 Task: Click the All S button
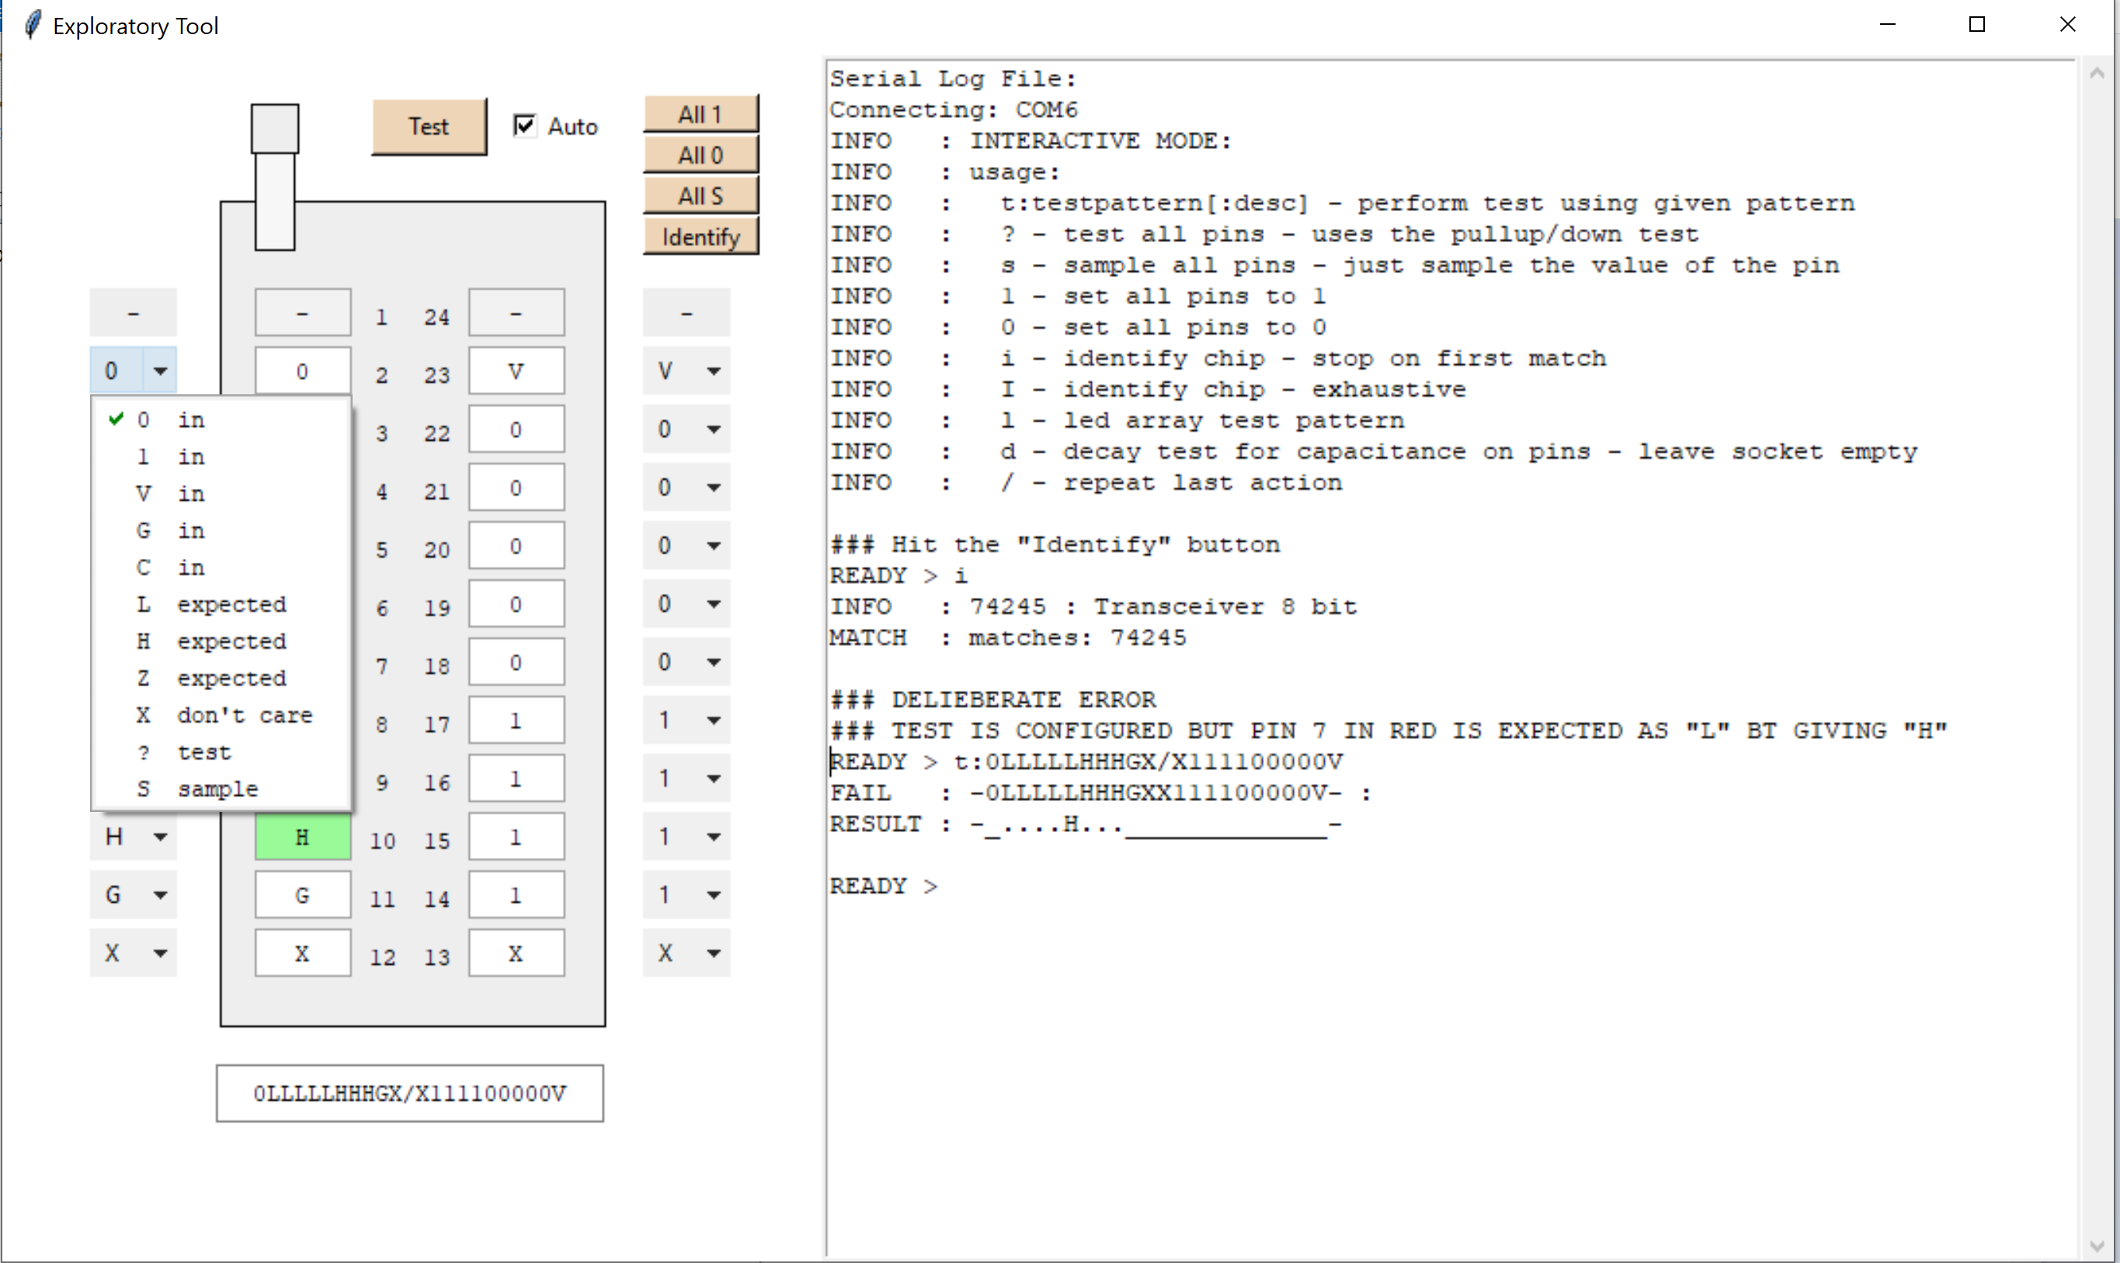coord(700,196)
